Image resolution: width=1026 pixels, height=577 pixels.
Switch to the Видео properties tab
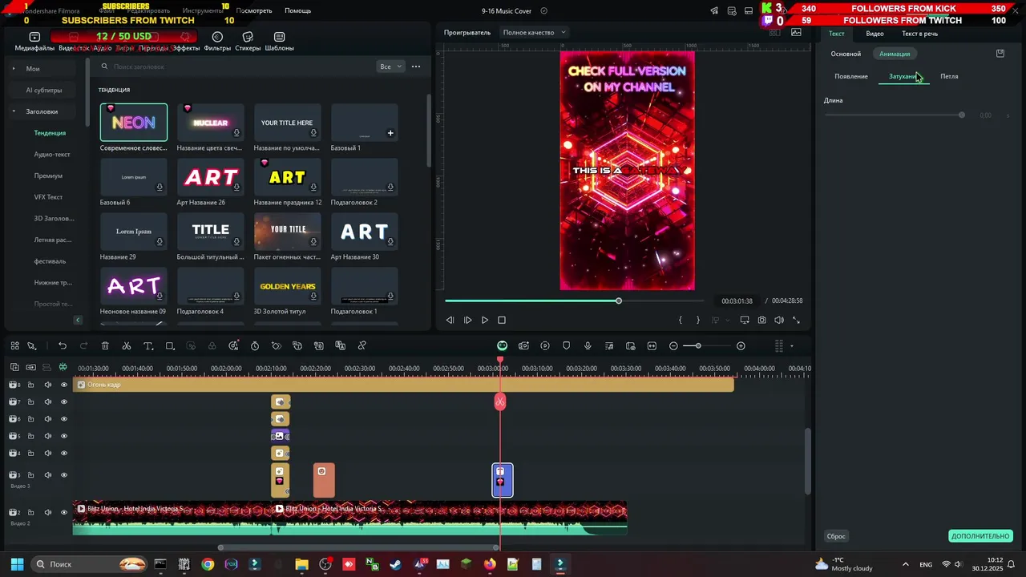point(875,34)
